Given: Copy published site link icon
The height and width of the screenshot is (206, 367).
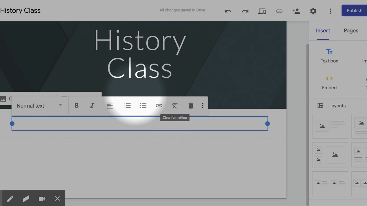Looking at the screenshot, I should (279, 11).
